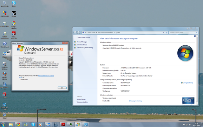This screenshot has height=127, width=203.
Task: Open Remote settings link
Action: click(x=82, y=45)
